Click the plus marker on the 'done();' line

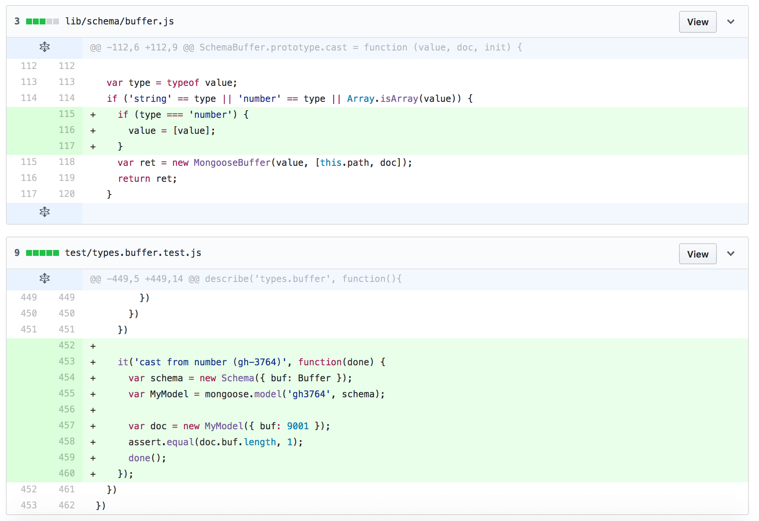click(93, 458)
